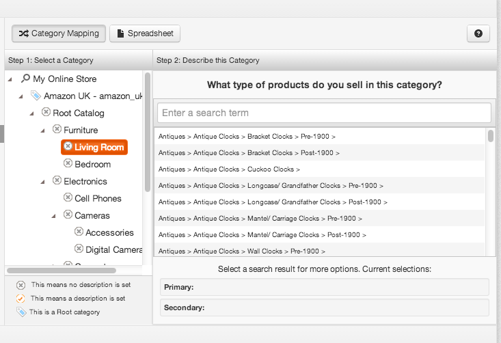Click the category tree horizontal scrollbar

(62, 271)
